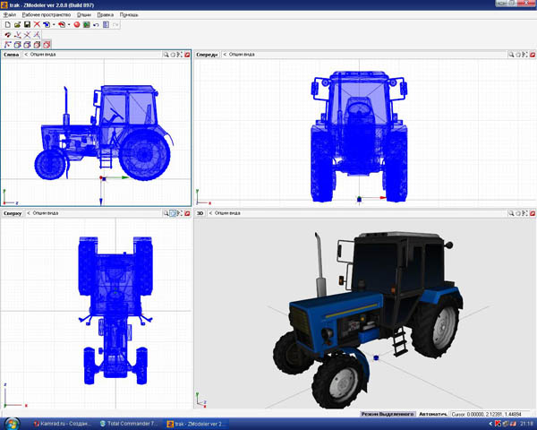
Task: Select the vertices level icon in third toolbar row
Action: tap(7, 44)
